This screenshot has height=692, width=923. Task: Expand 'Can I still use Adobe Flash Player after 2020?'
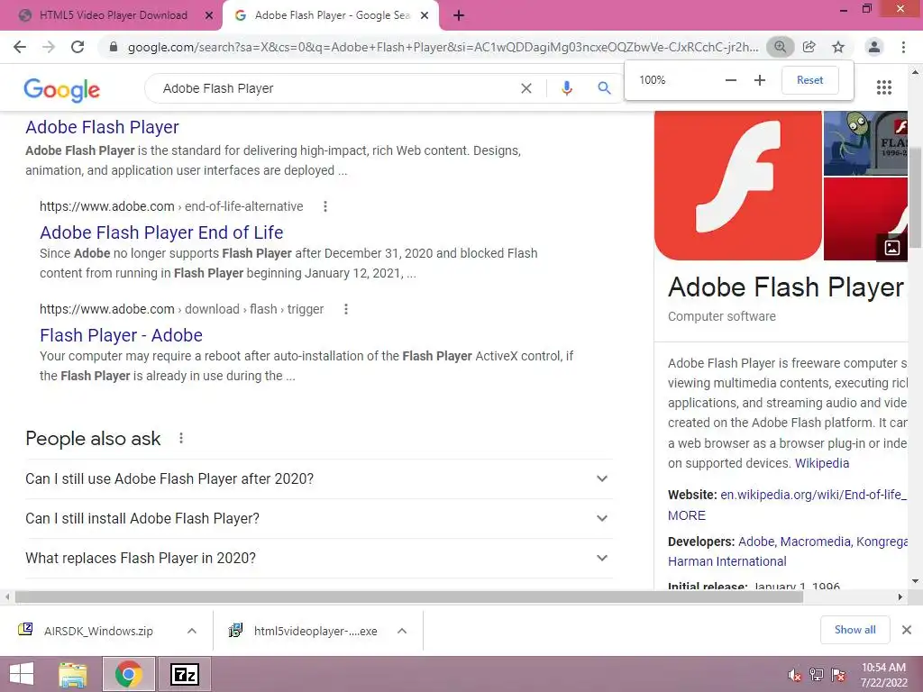318,479
